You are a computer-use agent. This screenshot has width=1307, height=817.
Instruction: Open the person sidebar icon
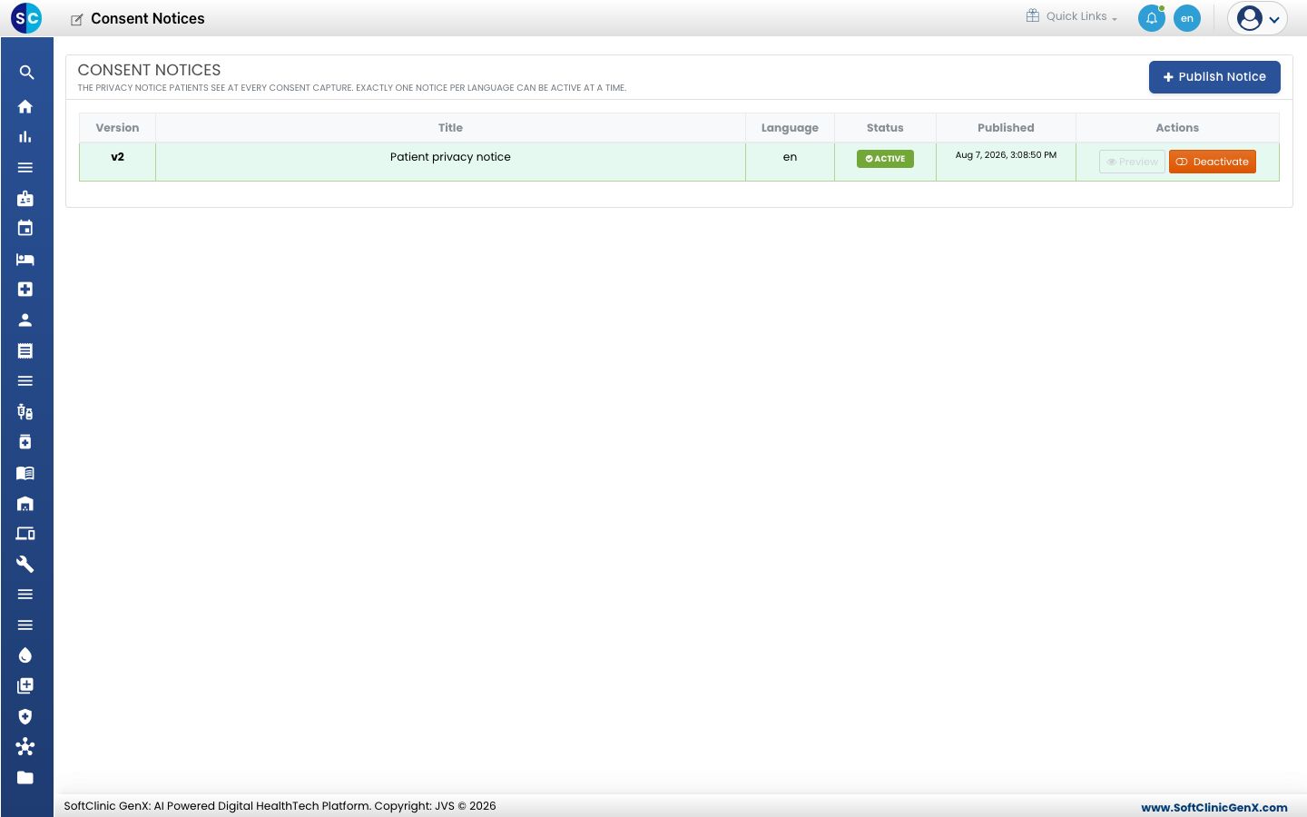tap(25, 320)
